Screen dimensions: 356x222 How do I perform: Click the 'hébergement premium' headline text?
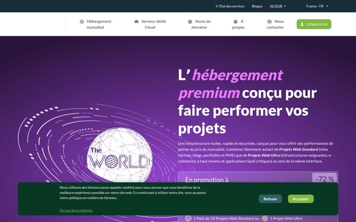coord(230,84)
